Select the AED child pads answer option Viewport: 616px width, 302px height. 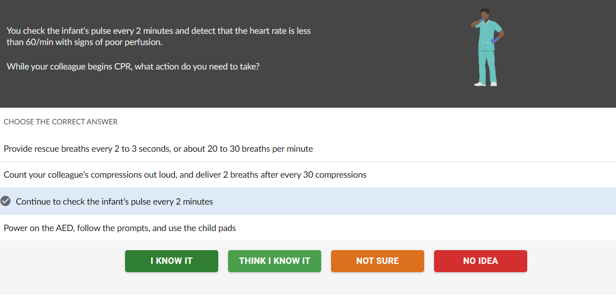coord(120,228)
